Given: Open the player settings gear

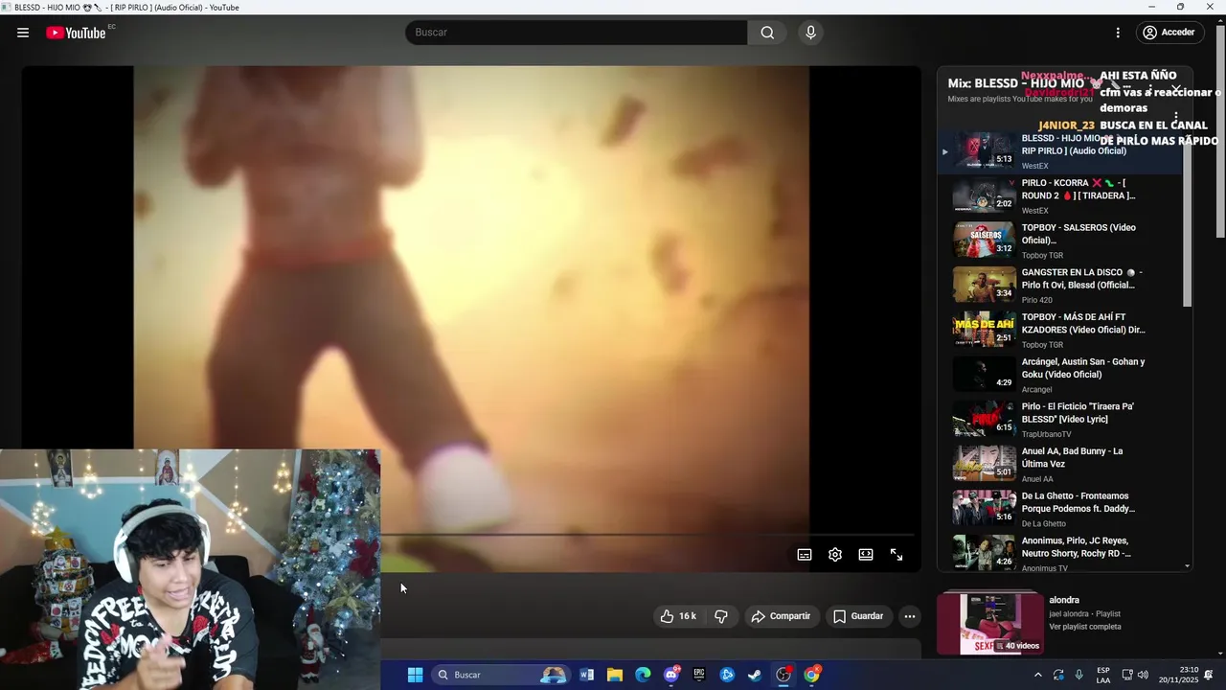Looking at the screenshot, I should pyautogui.click(x=835, y=555).
